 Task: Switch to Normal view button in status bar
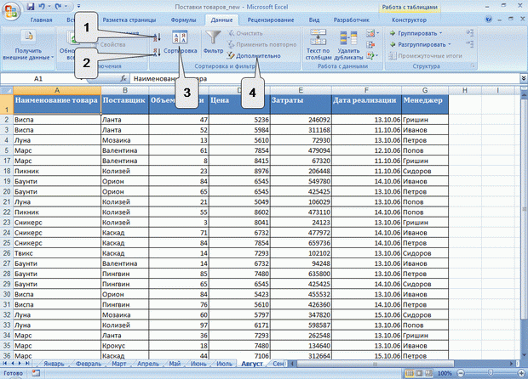tap(410, 373)
